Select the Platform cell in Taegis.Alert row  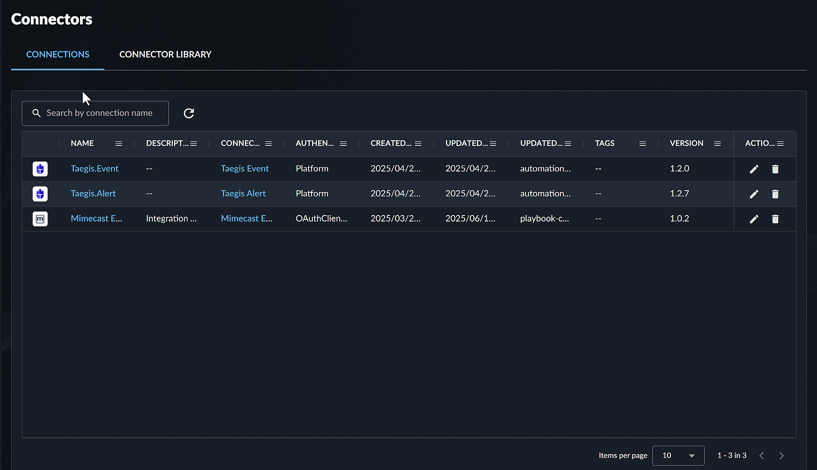point(312,194)
